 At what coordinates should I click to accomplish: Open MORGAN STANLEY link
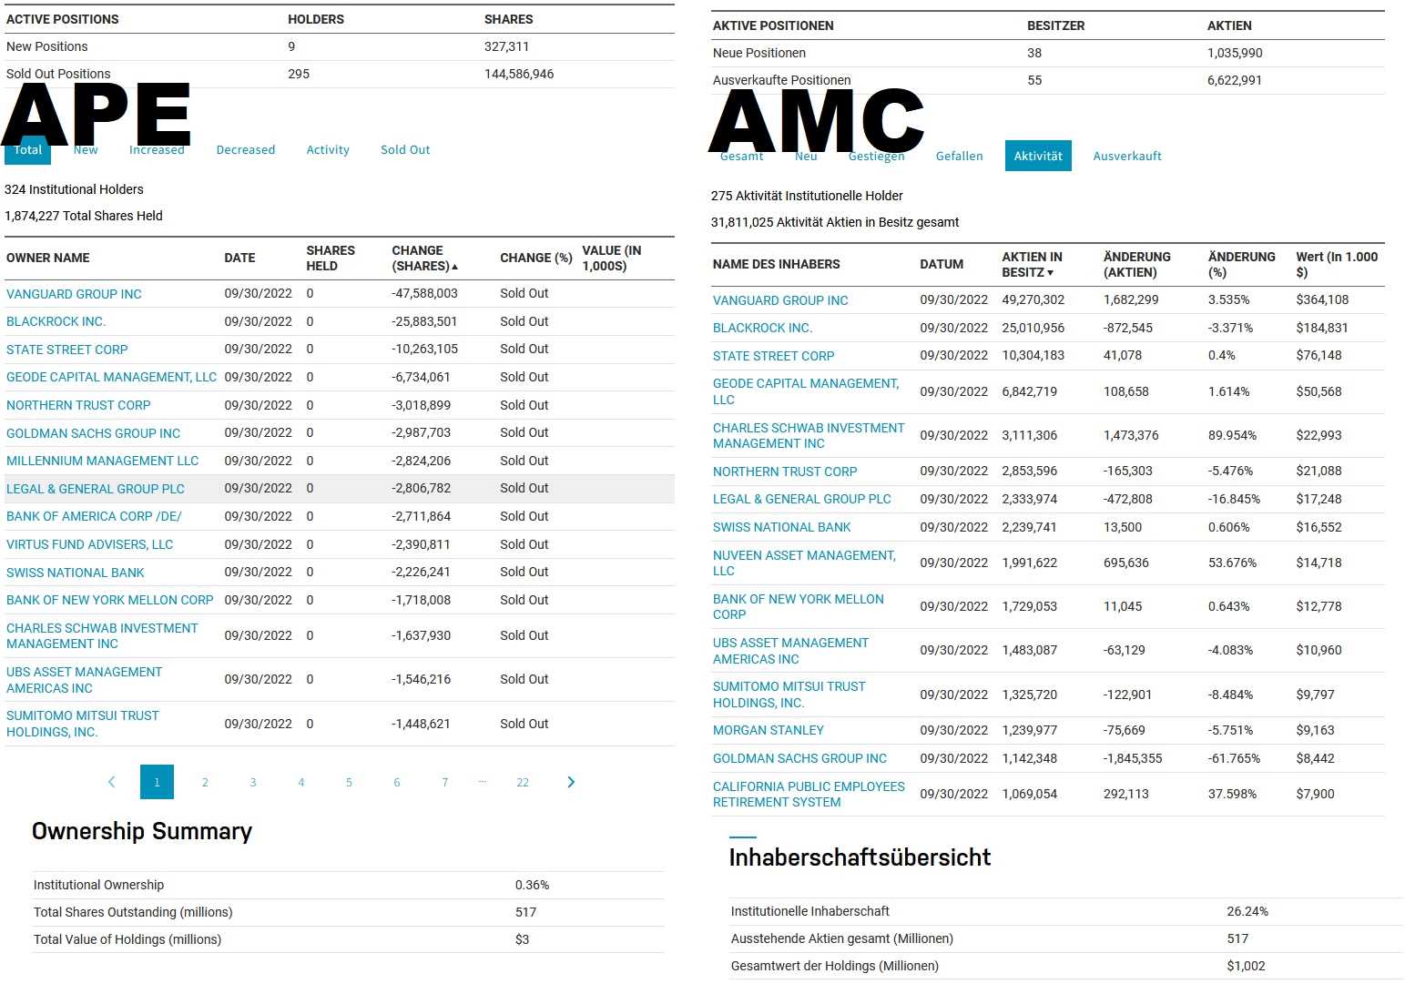pos(769,730)
